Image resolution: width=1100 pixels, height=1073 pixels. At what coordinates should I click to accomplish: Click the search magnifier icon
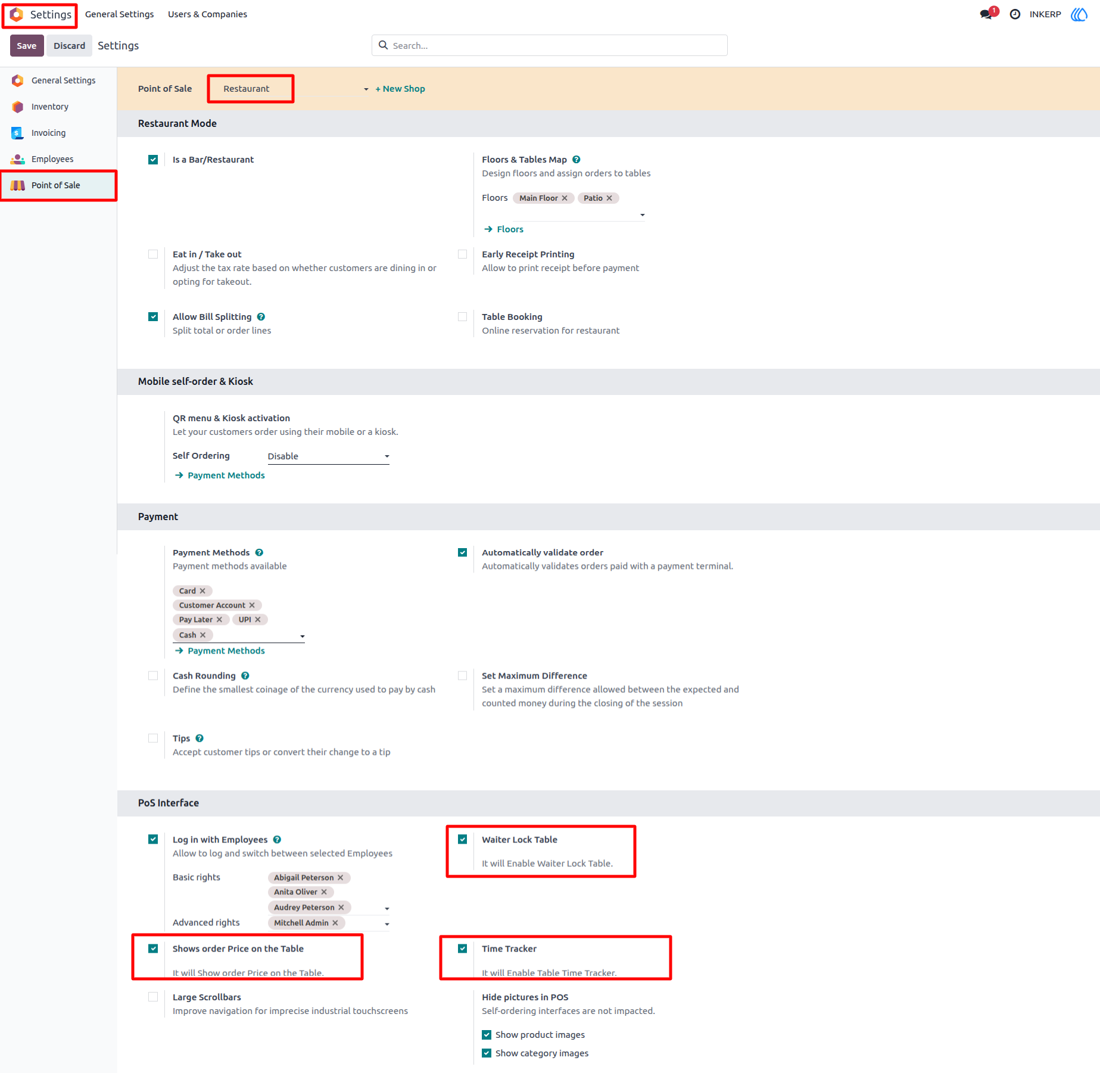(384, 45)
